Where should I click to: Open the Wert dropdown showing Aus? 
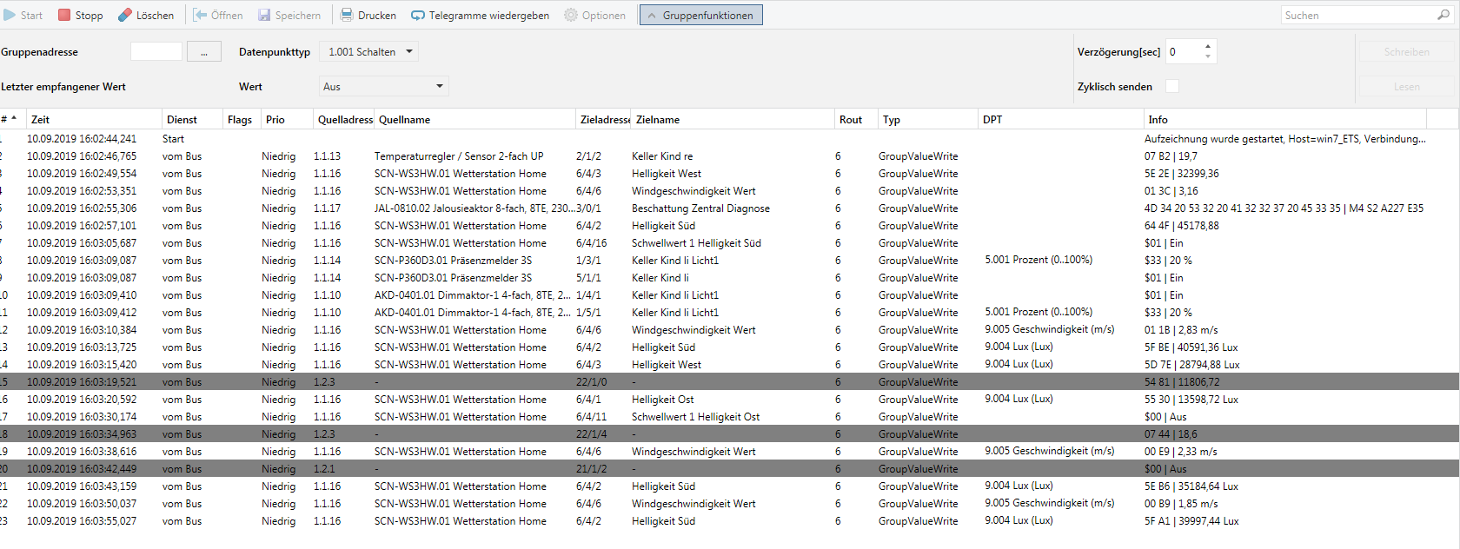coord(382,86)
